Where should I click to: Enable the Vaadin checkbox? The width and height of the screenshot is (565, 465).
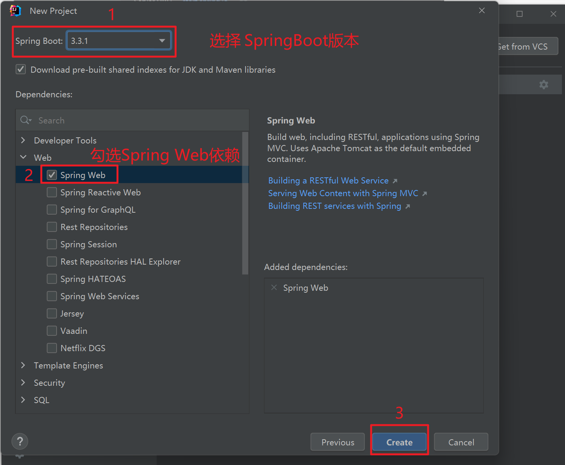(x=52, y=331)
